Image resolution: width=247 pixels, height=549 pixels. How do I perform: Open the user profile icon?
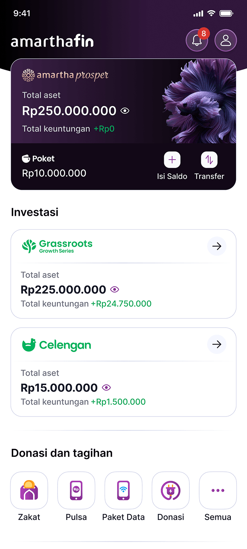click(x=226, y=40)
